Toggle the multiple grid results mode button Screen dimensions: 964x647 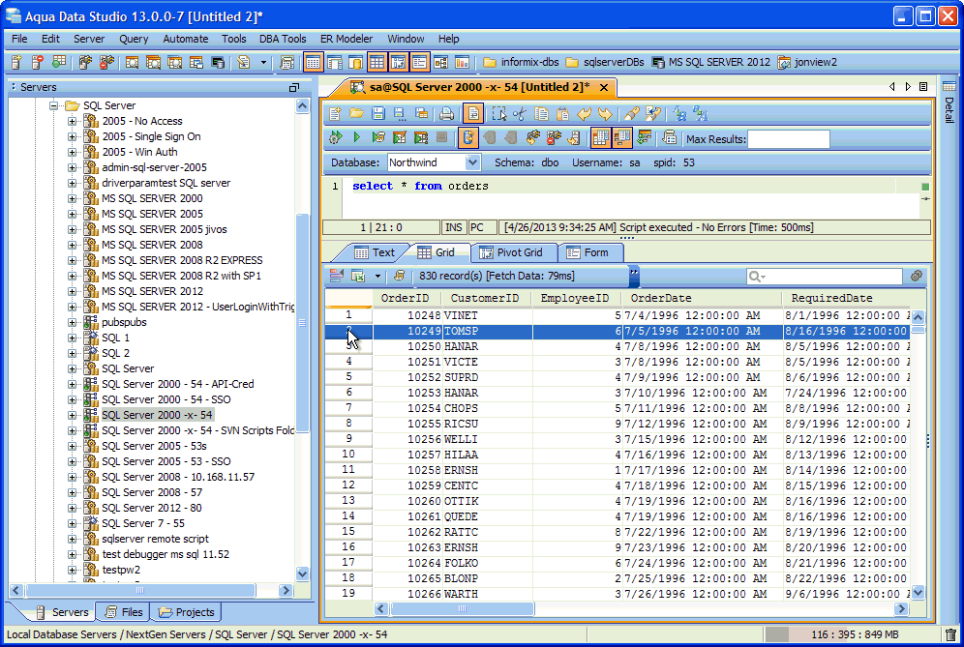621,137
